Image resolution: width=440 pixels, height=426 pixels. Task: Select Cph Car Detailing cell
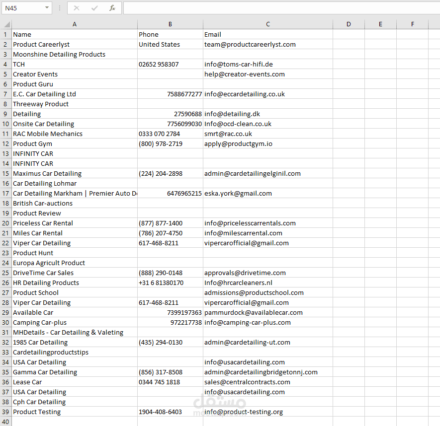(75, 402)
